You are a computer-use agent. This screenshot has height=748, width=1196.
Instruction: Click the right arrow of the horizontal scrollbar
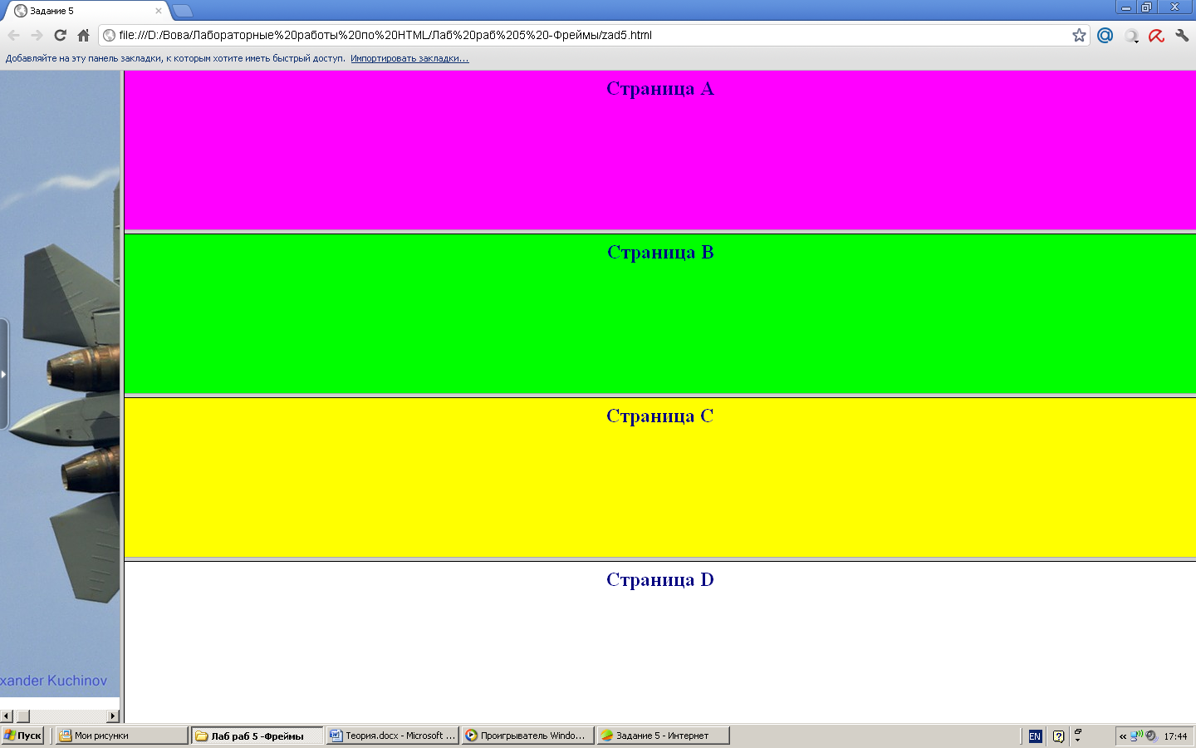113,716
